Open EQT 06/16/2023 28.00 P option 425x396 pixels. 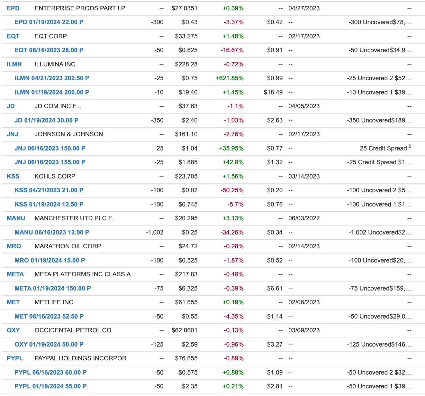point(49,50)
